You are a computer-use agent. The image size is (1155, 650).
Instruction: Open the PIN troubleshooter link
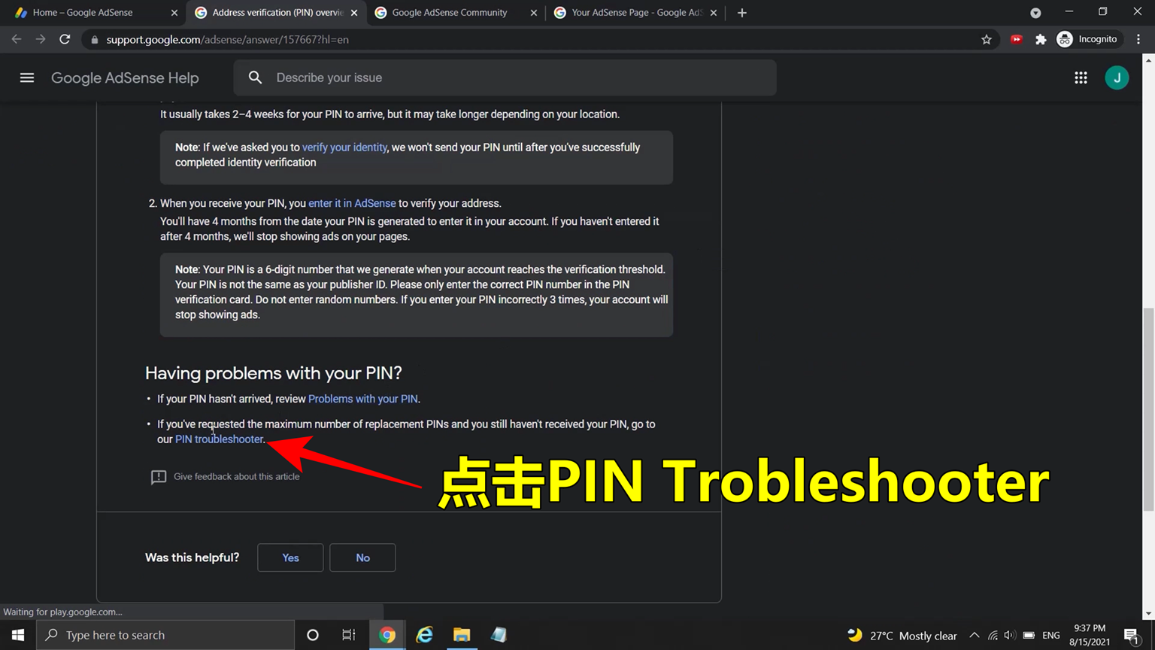click(x=219, y=439)
